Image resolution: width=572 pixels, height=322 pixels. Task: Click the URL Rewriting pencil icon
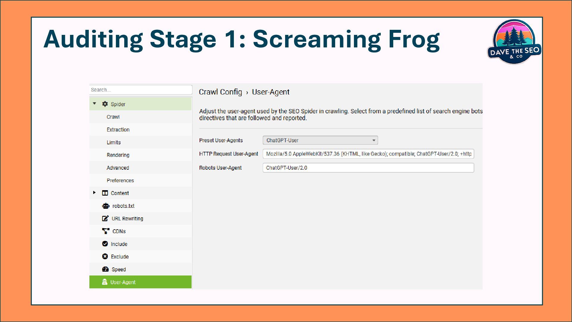click(x=105, y=219)
